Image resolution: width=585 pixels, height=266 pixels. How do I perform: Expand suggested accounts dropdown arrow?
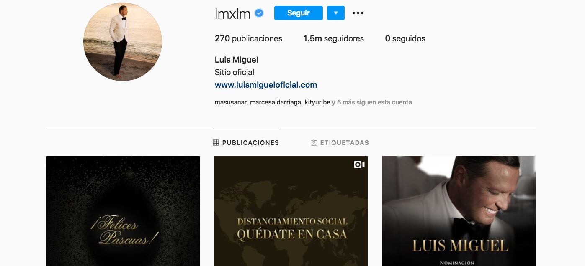tap(336, 13)
